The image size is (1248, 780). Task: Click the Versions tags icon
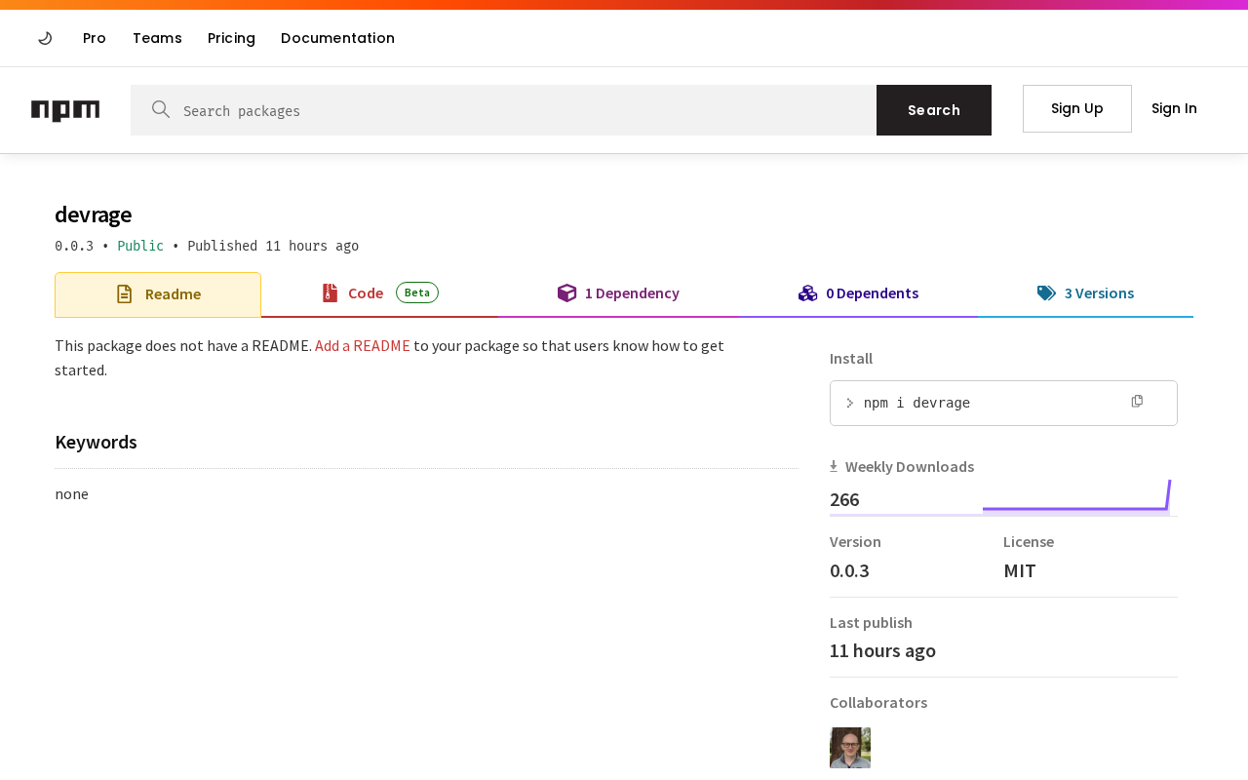point(1046,293)
